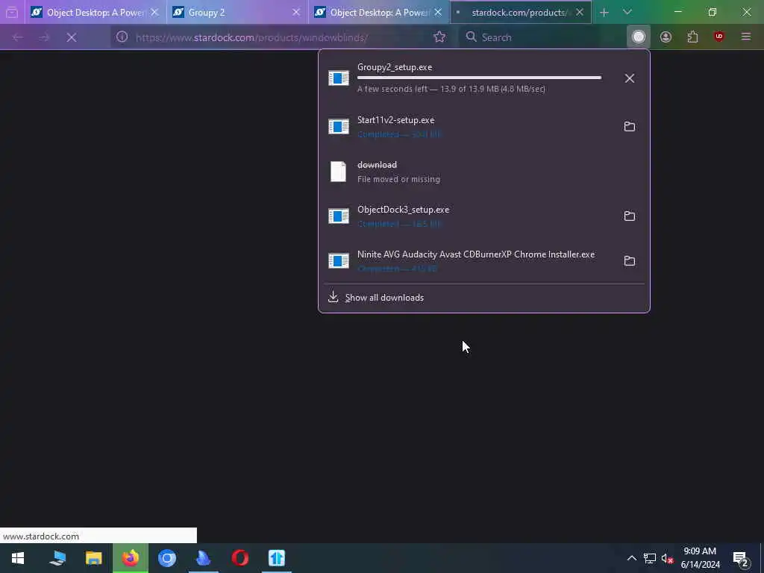Launch the blue circle browser in taskbar

167,558
